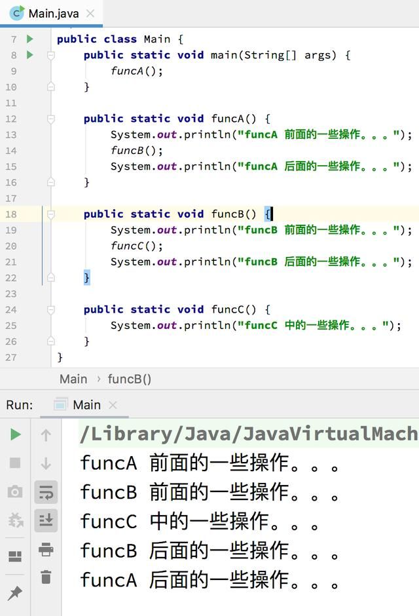This screenshot has height=616, width=419.
Task: Click the restore layout icon
Action: (x=15, y=556)
